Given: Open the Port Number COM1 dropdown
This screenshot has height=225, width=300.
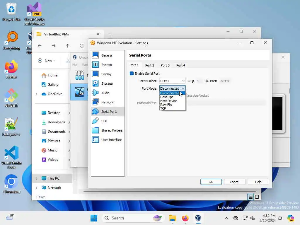Looking at the screenshot, I should pos(172,81).
